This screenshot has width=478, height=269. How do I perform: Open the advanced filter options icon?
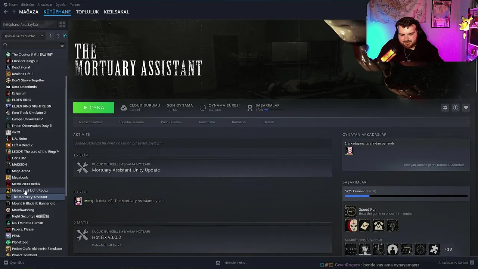[62, 45]
